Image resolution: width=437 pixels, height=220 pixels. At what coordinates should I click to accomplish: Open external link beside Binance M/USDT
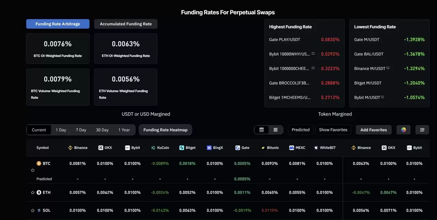388,68
